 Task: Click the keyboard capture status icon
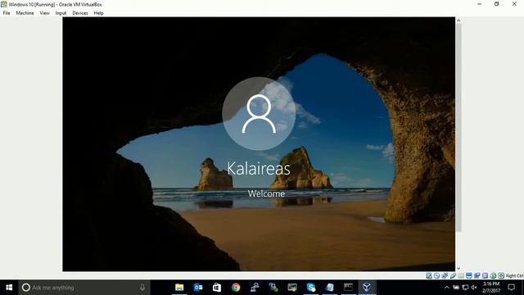[x=501, y=275]
